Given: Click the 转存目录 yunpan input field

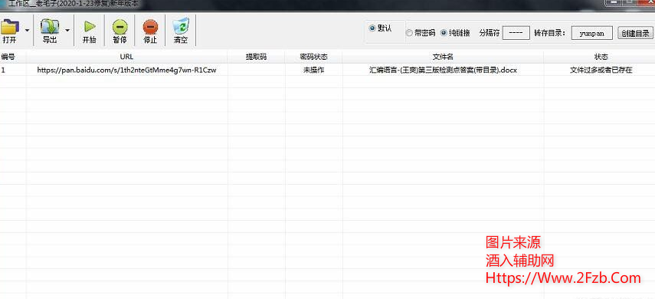Looking at the screenshot, I should (592, 33).
